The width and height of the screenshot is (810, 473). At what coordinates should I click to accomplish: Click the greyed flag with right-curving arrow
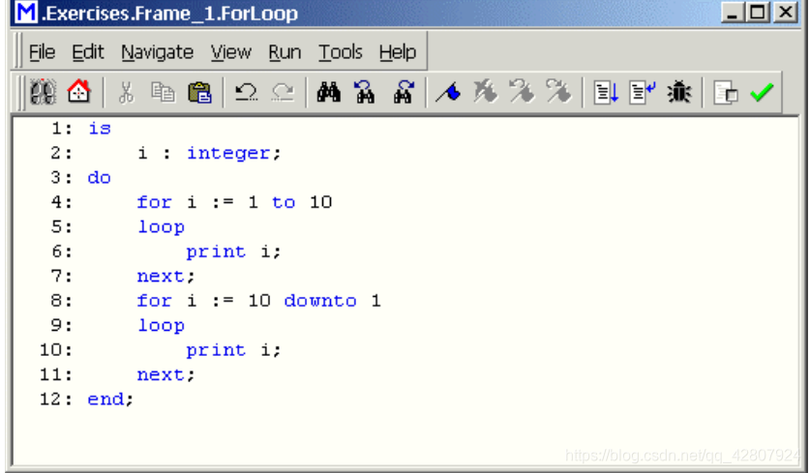coord(558,92)
